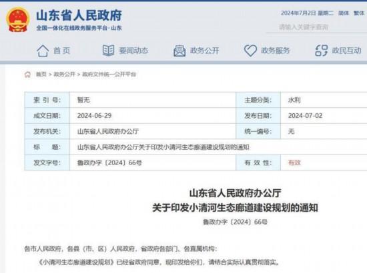Click the open book icon for 要闻动态
The image size is (367, 273).
108,51
